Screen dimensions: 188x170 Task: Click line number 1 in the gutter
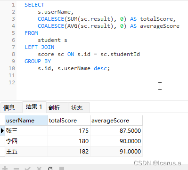point(13,5)
